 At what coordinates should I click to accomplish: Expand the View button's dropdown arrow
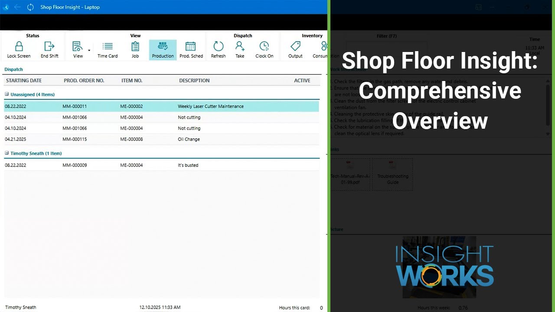(x=89, y=50)
